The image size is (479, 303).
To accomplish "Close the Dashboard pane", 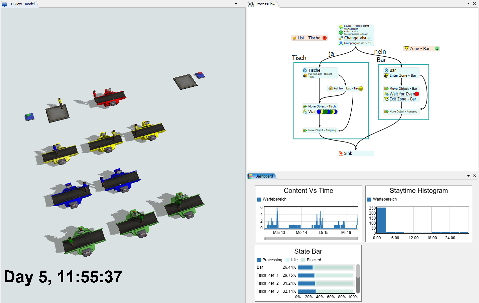I will (475, 176).
